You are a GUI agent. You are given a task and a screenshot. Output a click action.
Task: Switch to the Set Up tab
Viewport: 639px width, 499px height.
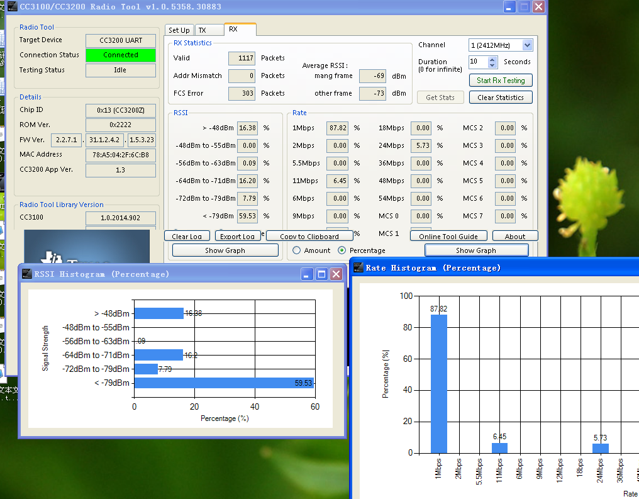(x=179, y=30)
